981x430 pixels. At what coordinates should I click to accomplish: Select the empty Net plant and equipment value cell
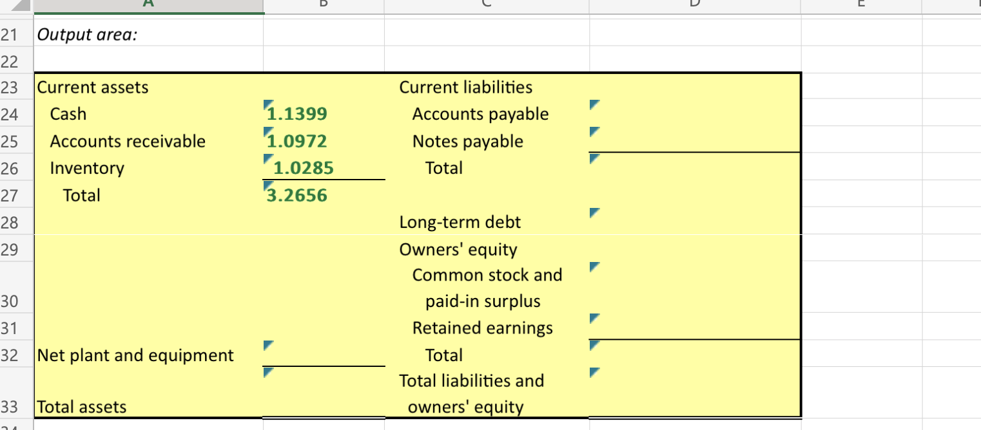pos(324,353)
